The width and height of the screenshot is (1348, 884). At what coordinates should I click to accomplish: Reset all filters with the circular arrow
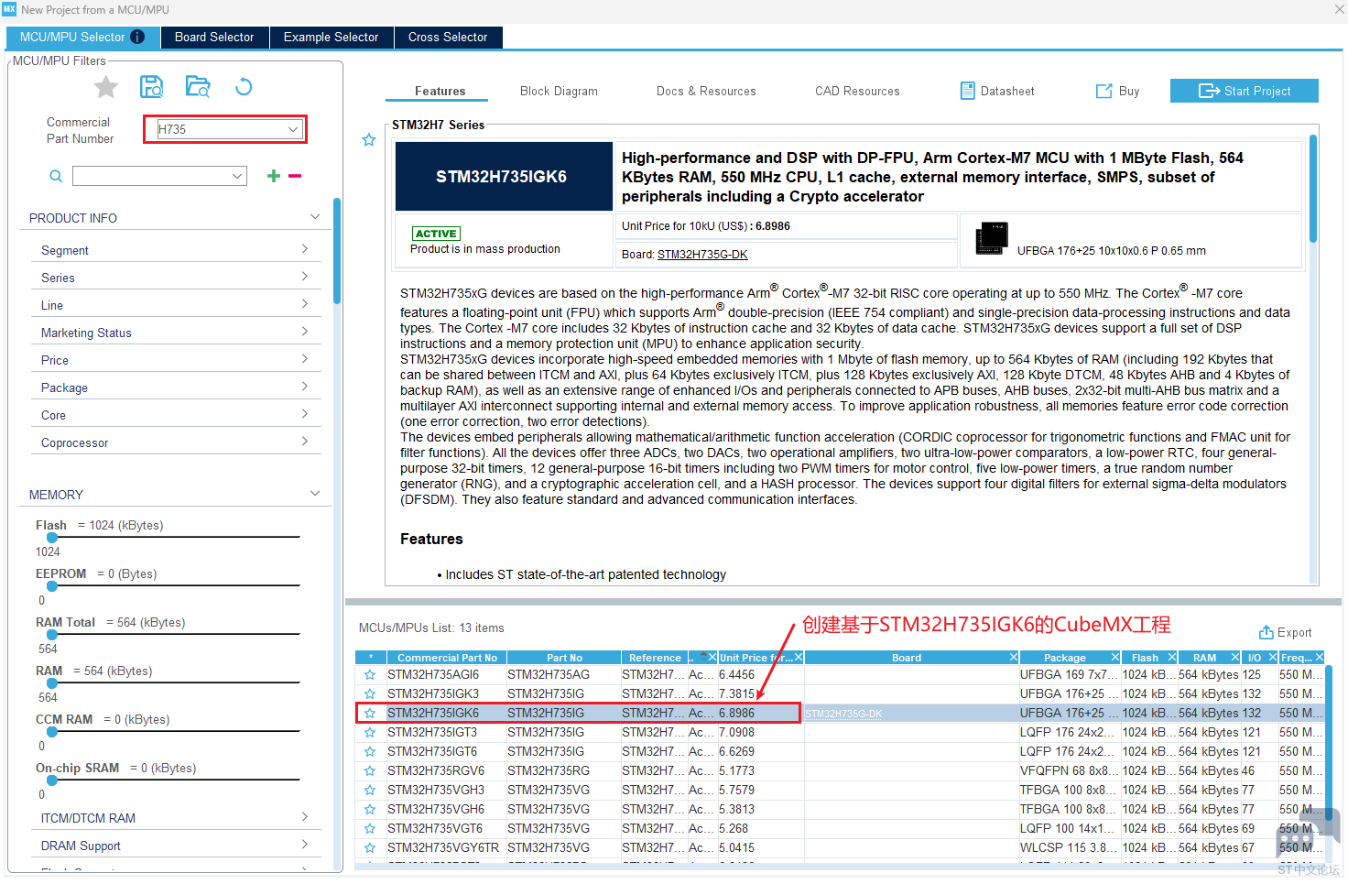tap(244, 87)
